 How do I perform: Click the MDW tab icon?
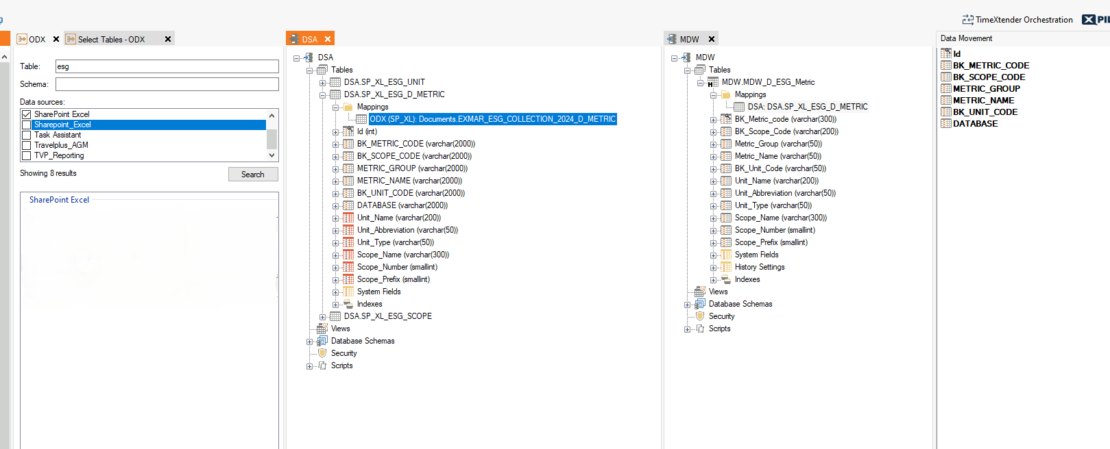pyautogui.click(x=672, y=39)
